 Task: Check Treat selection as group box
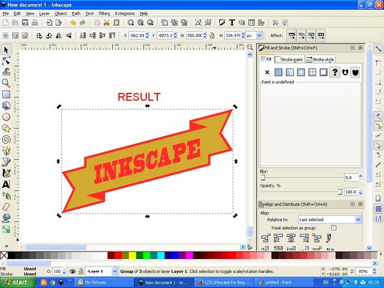tap(334, 228)
